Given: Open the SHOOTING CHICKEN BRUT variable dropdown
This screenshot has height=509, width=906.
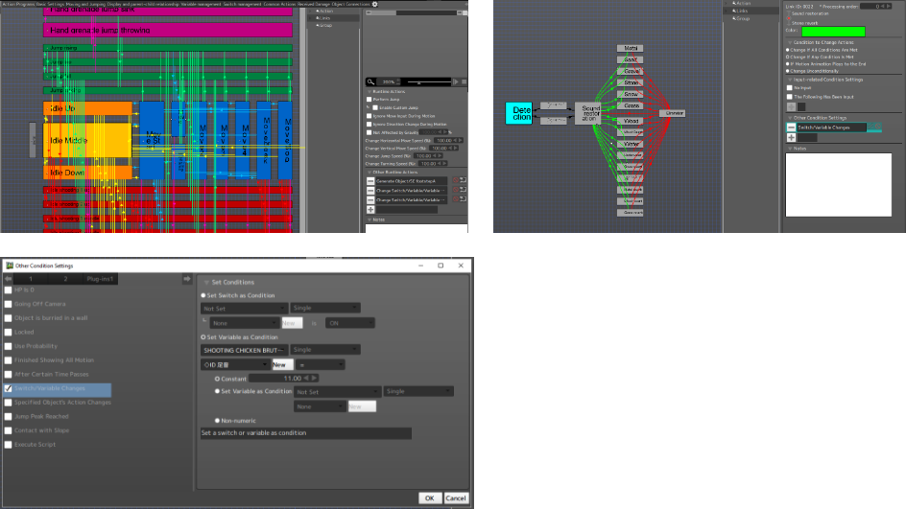Looking at the screenshot, I should coord(244,350).
